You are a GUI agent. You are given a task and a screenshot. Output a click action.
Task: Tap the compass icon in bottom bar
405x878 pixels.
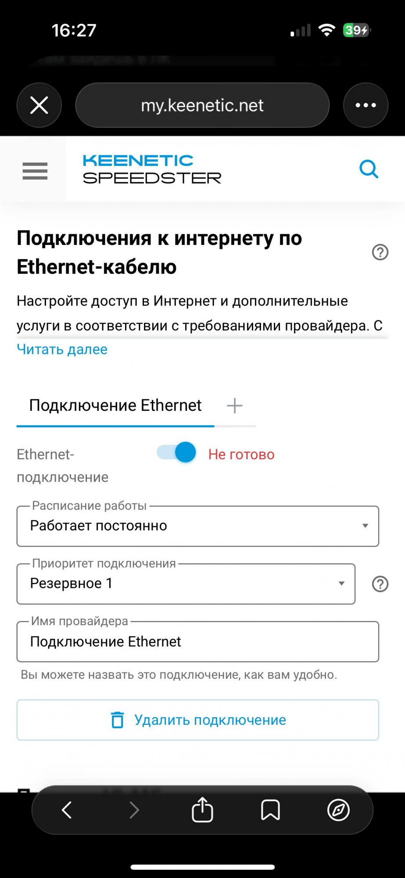pyautogui.click(x=338, y=810)
